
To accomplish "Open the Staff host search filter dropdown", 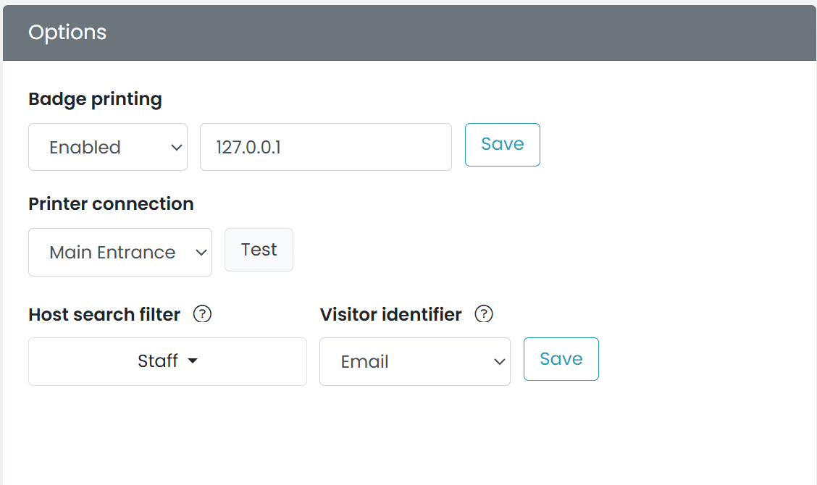I will click(x=167, y=361).
